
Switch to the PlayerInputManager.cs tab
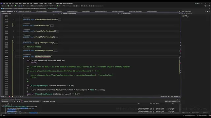[152, 11]
